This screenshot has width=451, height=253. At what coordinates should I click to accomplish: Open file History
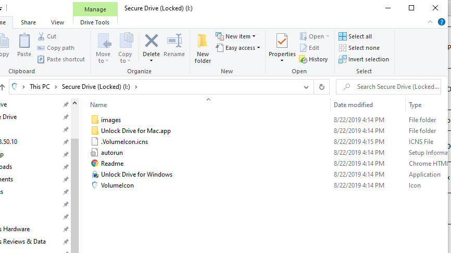pyautogui.click(x=314, y=59)
